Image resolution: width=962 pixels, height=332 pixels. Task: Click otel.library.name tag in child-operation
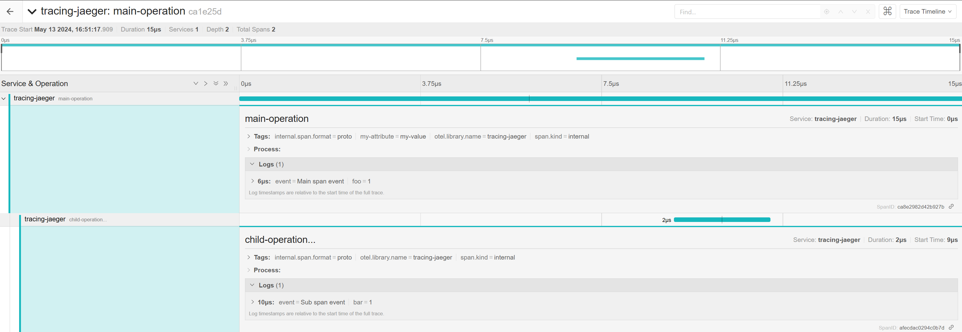pos(406,257)
